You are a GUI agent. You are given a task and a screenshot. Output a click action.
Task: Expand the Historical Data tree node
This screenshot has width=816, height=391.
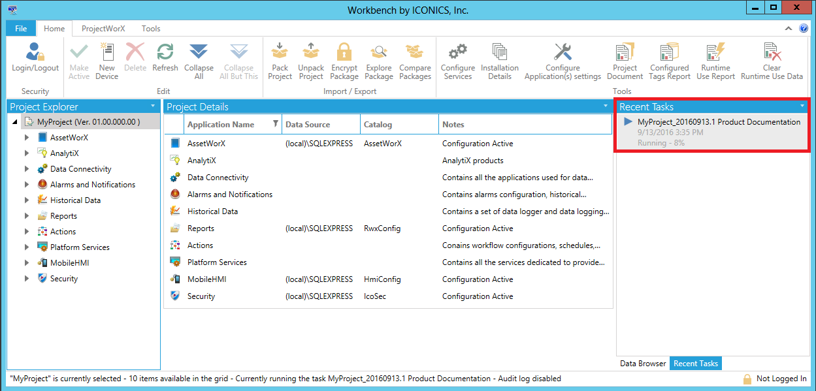click(27, 200)
